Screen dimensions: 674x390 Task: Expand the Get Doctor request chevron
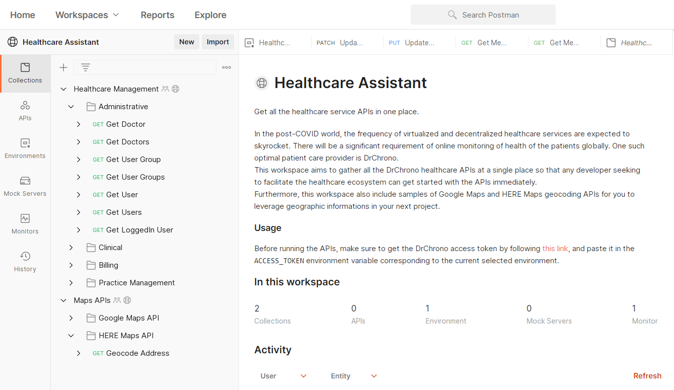pos(79,124)
